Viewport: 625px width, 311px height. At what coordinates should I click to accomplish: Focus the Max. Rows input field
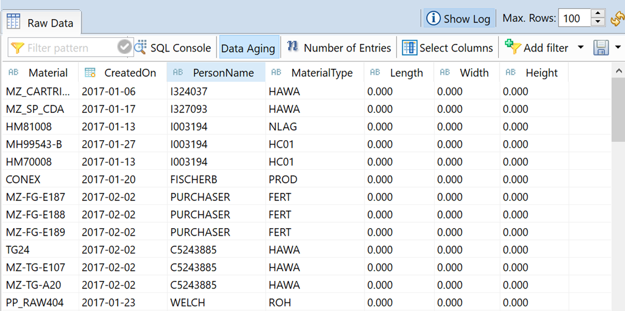[575, 19]
